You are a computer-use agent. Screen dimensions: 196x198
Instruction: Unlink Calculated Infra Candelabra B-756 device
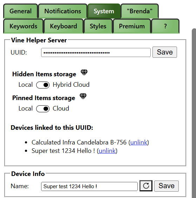click(139, 142)
